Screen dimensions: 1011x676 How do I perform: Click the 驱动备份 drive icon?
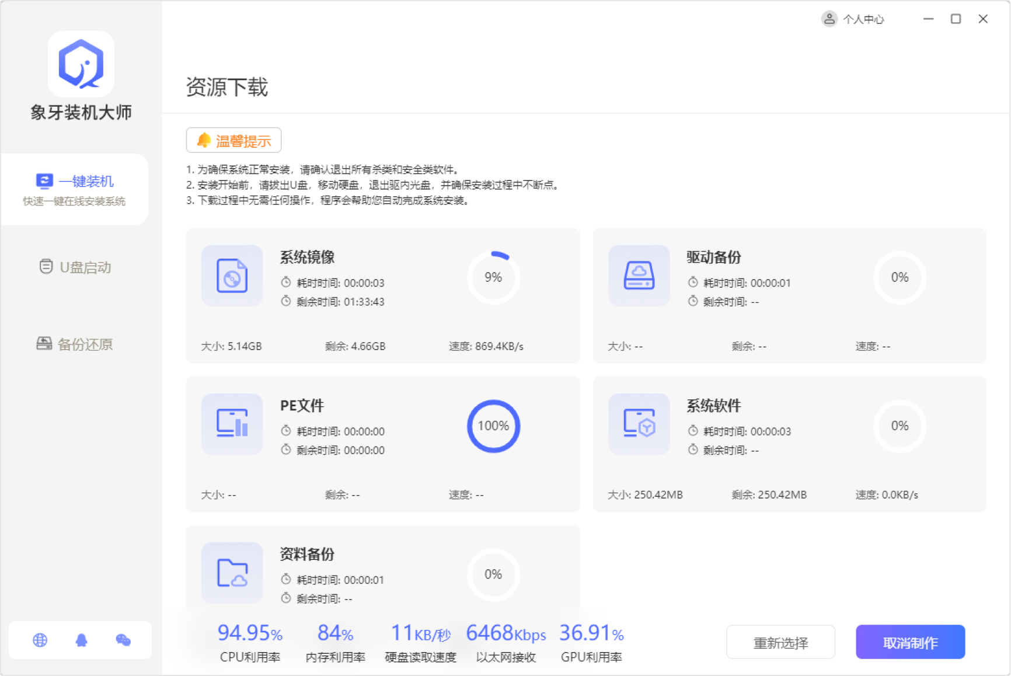[639, 276]
